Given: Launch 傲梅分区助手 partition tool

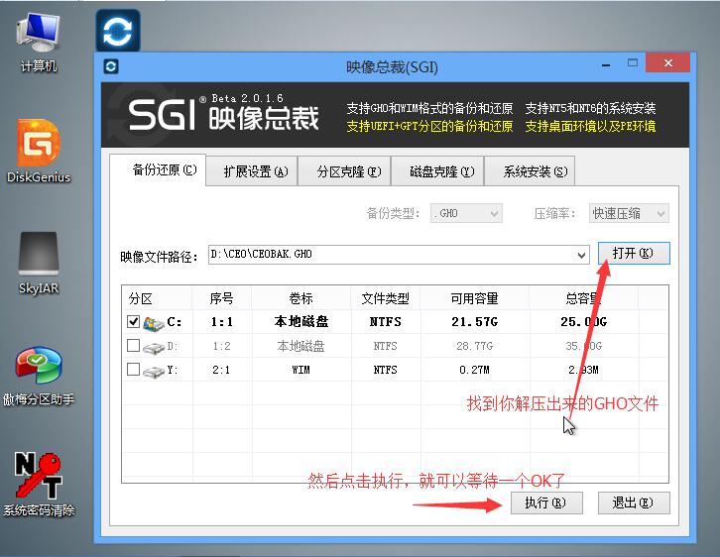Looking at the screenshot, I should pyautogui.click(x=39, y=376).
